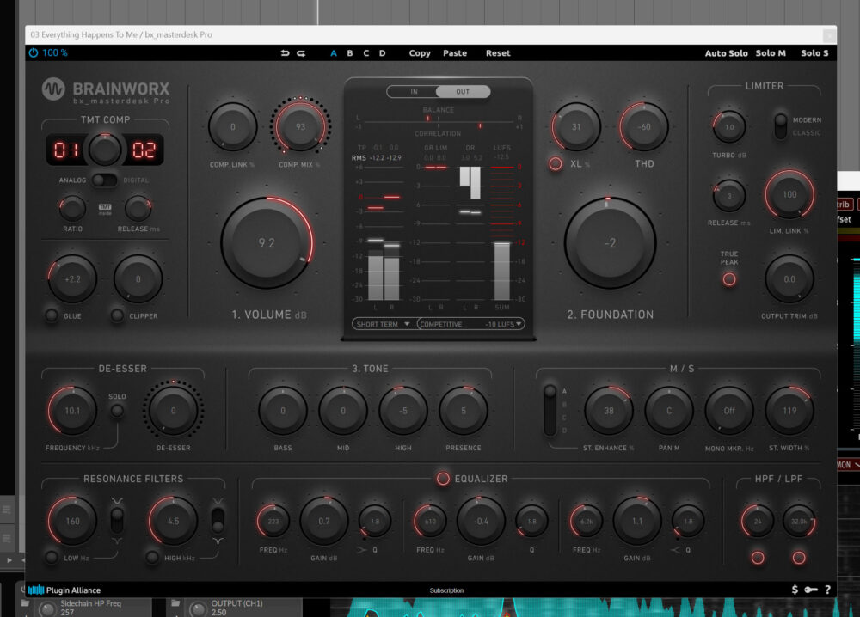Click the TMT Comp Ratio knob
The image size is (860, 617).
(72, 208)
